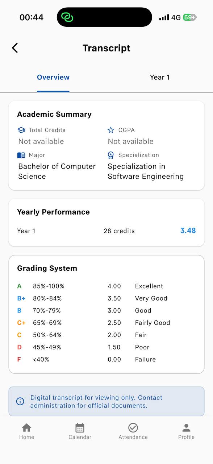The height and width of the screenshot is (464, 213).
Task: Tap the green A grade label
Action: pos(19,286)
